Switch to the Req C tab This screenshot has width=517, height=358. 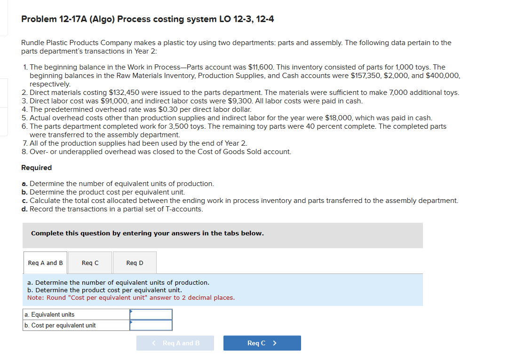(90, 263)
